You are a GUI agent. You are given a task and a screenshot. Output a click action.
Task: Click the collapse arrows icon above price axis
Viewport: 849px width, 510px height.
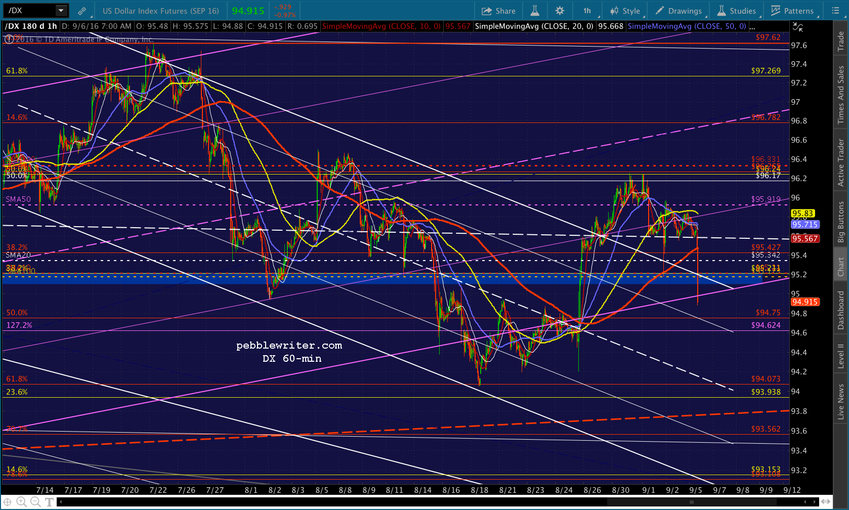pos(798,27)
